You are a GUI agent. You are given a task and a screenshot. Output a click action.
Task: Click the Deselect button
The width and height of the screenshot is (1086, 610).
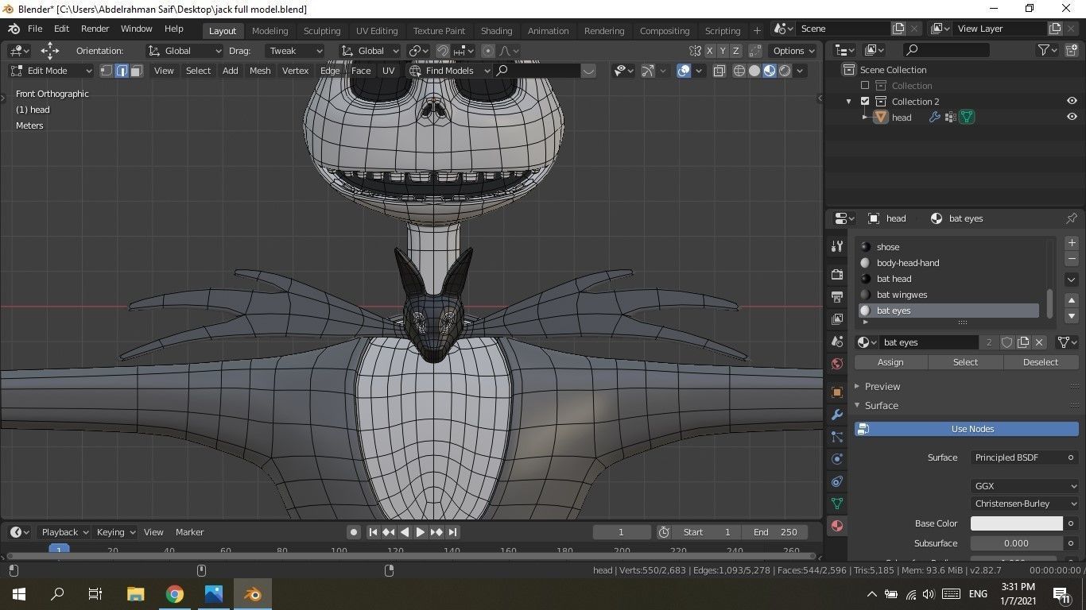[1041, 362]
